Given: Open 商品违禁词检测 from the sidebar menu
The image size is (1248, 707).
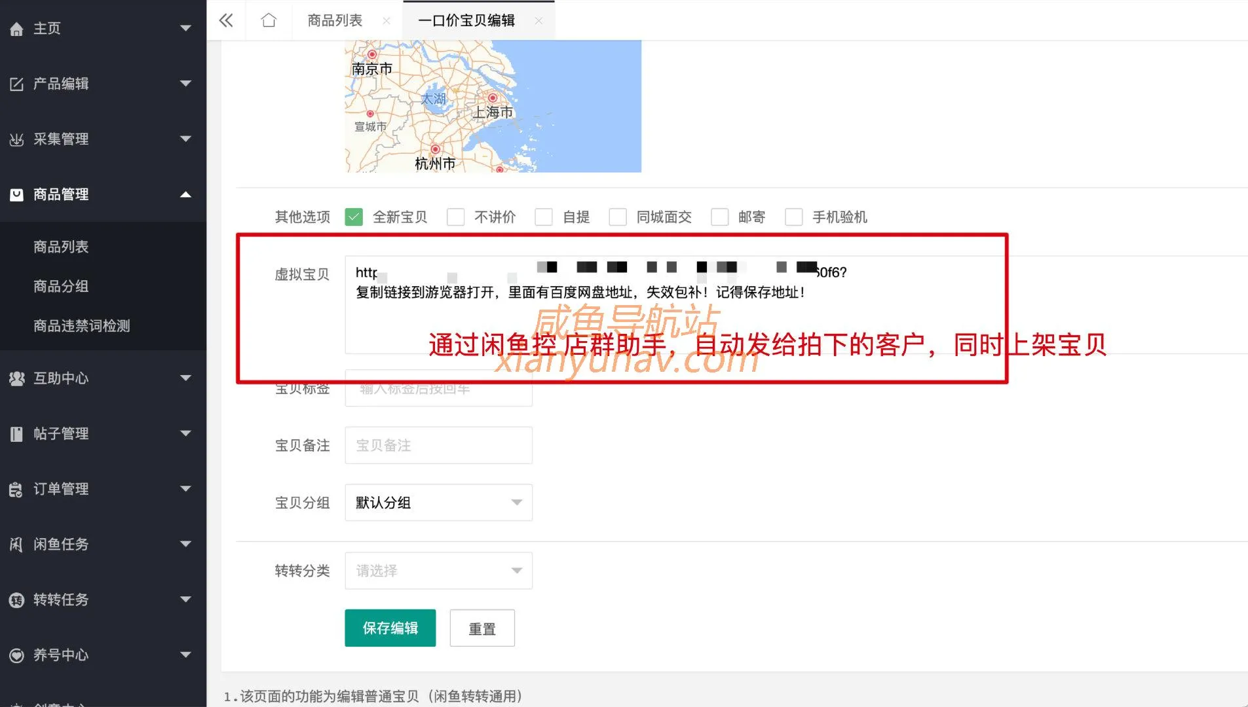Looking at the screenshot, I should point(81,325).
